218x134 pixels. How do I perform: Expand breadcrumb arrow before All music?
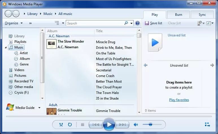[55, 14]
